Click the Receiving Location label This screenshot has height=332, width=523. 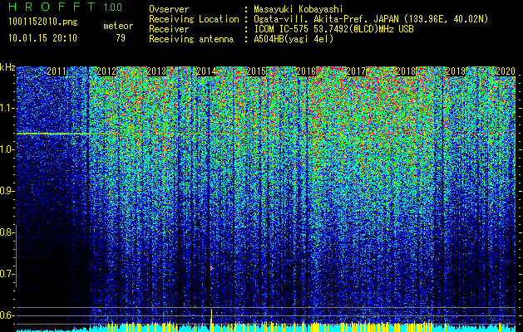[x=194, y=19]
